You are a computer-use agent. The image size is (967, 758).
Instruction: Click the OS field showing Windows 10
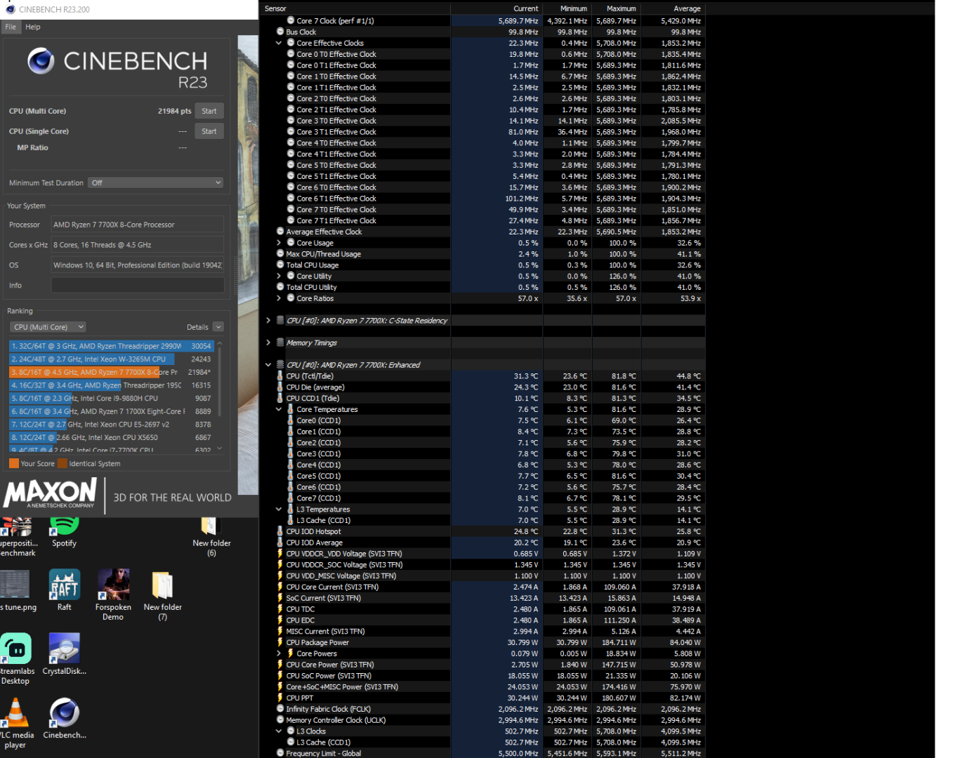138,265
